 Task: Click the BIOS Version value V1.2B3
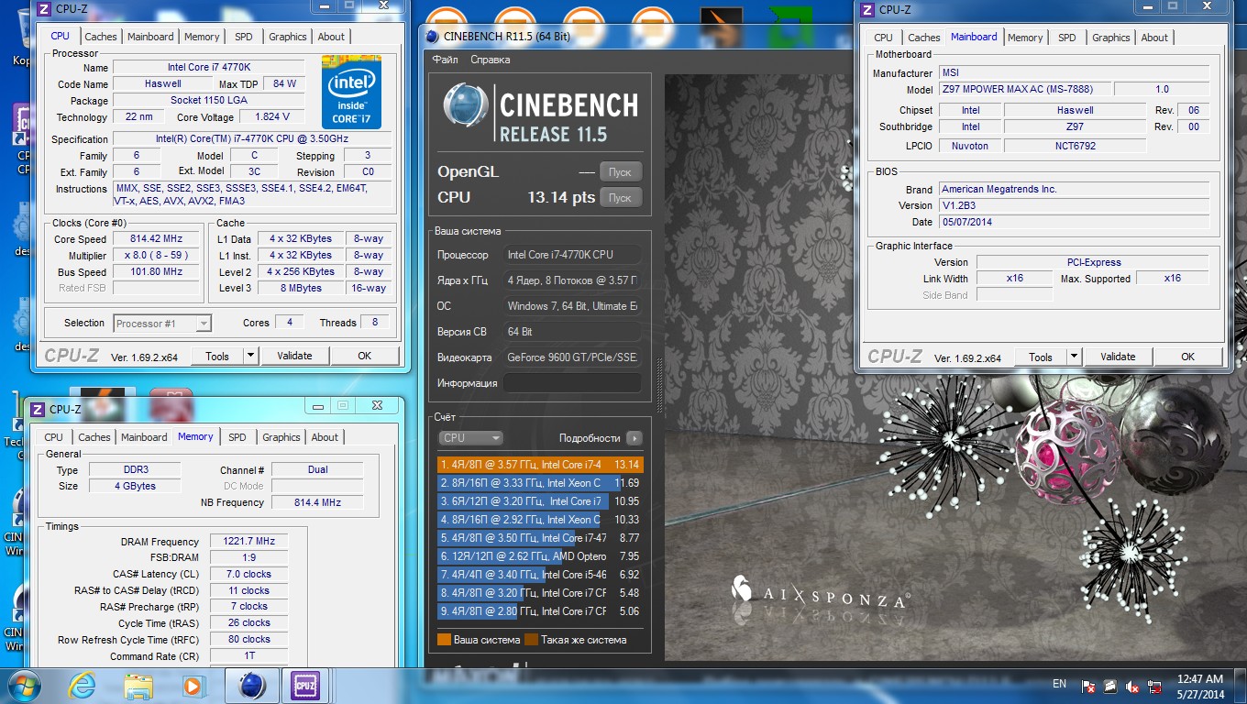click(1074, 205)
